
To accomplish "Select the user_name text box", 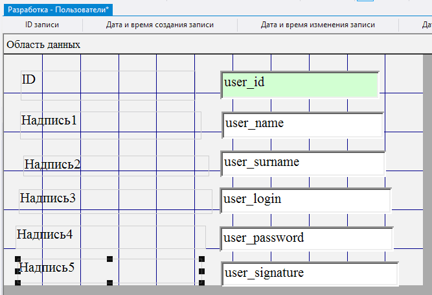I will tap(302, 124).
